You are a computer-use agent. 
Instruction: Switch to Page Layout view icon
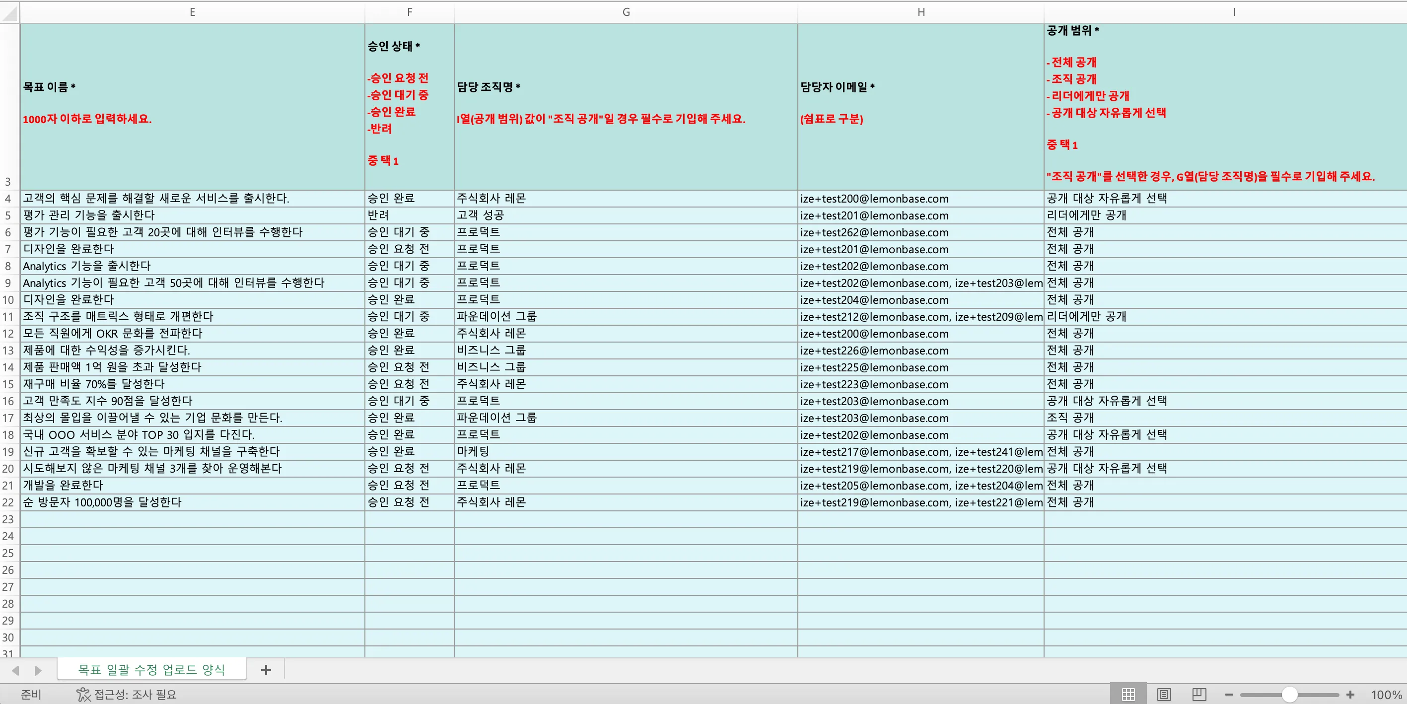(x=1164, y=694)
